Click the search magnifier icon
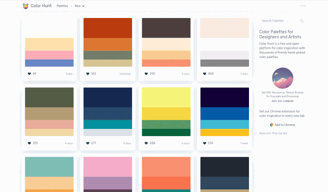This screenshot has height=192, width=328. [302, 21]
